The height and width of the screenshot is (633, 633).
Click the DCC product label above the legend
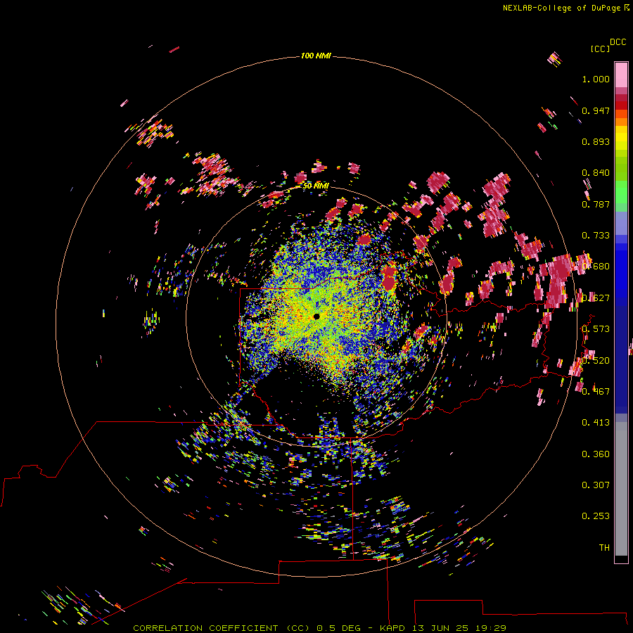[x=618, y=42]
